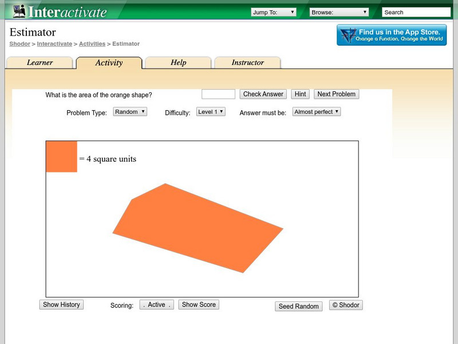Click the Hint button
This screenshot has width=458, height=344.
tap(300, 94)
